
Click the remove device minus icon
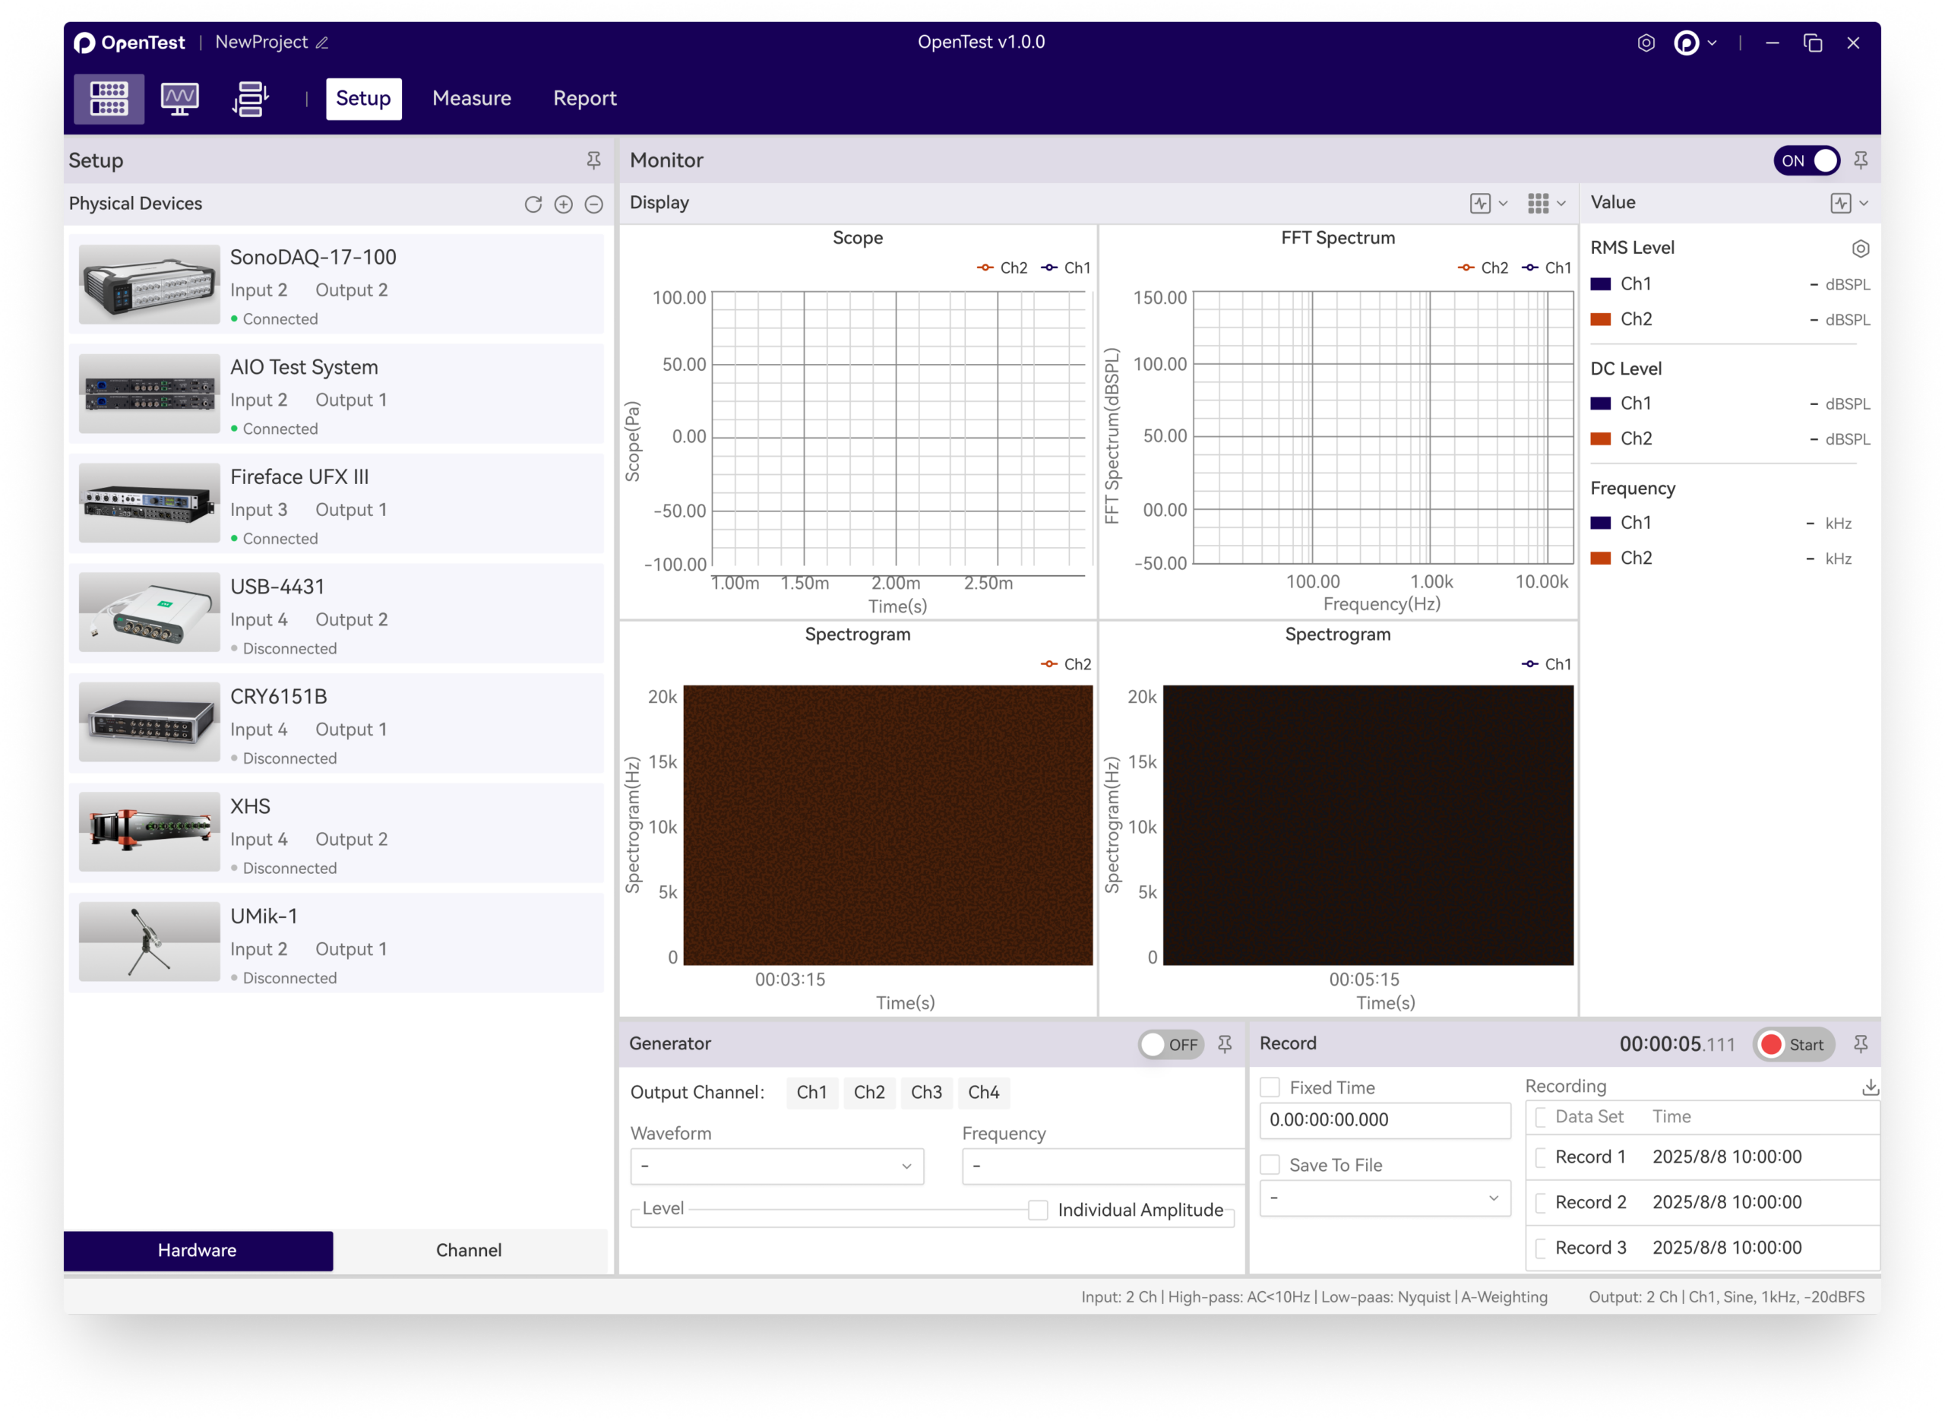click(593, 204)
